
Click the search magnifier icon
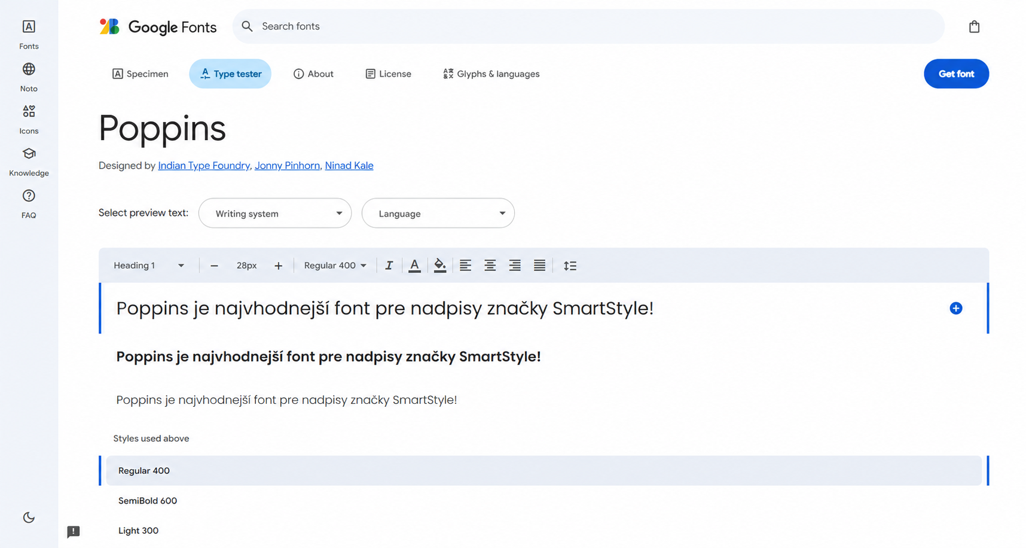pos(247,26)
